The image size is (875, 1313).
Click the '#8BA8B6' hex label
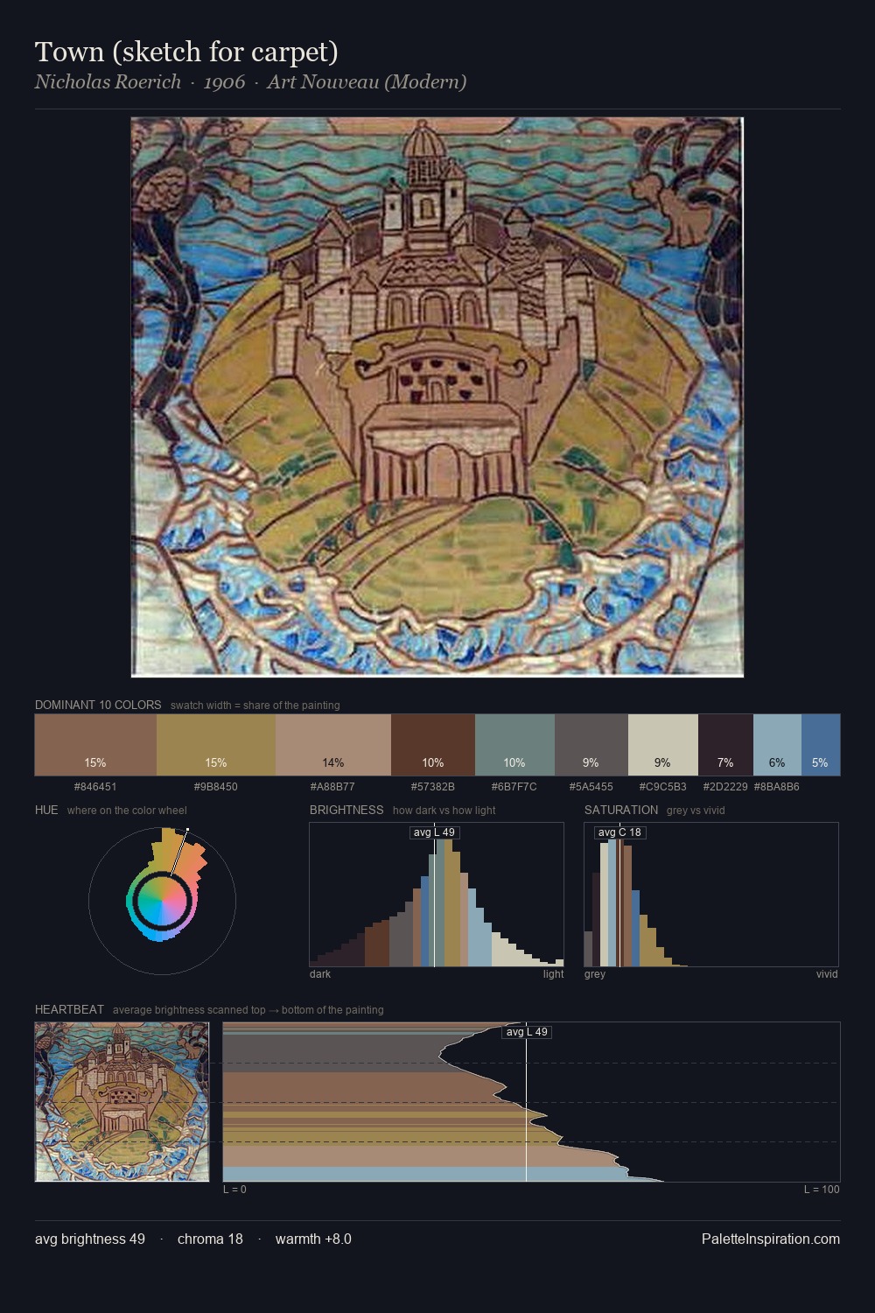(777, 786)
